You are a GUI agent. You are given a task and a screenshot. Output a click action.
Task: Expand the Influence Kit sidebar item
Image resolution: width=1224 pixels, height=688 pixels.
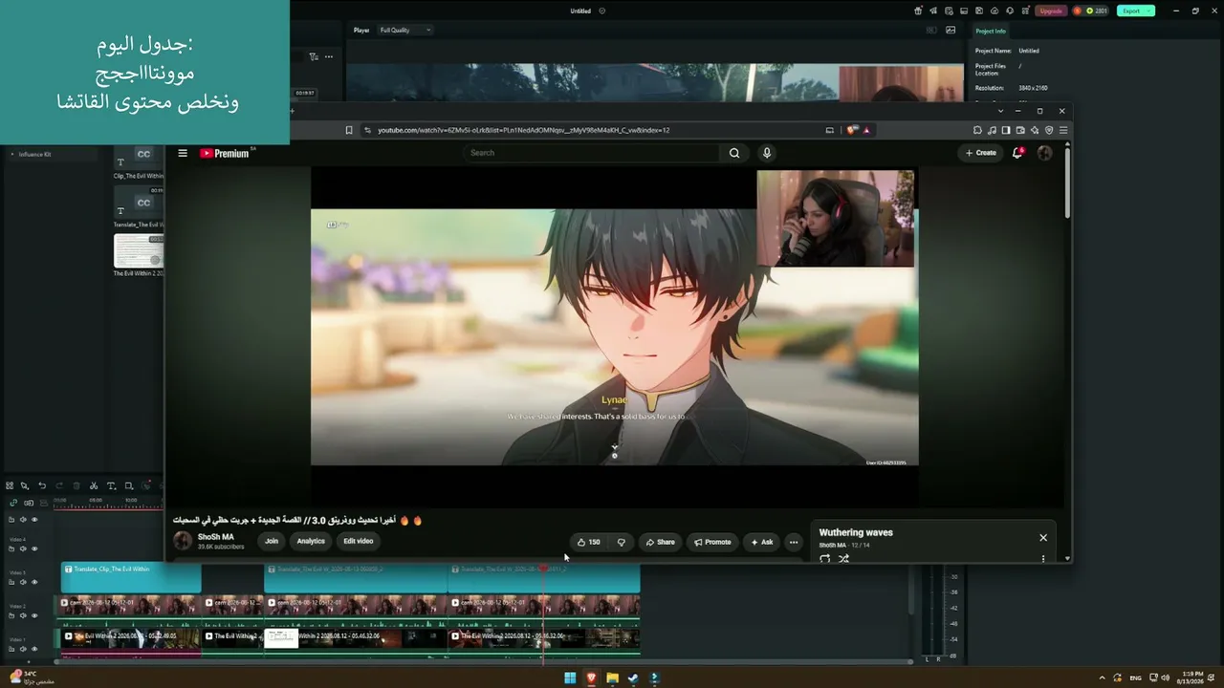(x=11, y=154)
